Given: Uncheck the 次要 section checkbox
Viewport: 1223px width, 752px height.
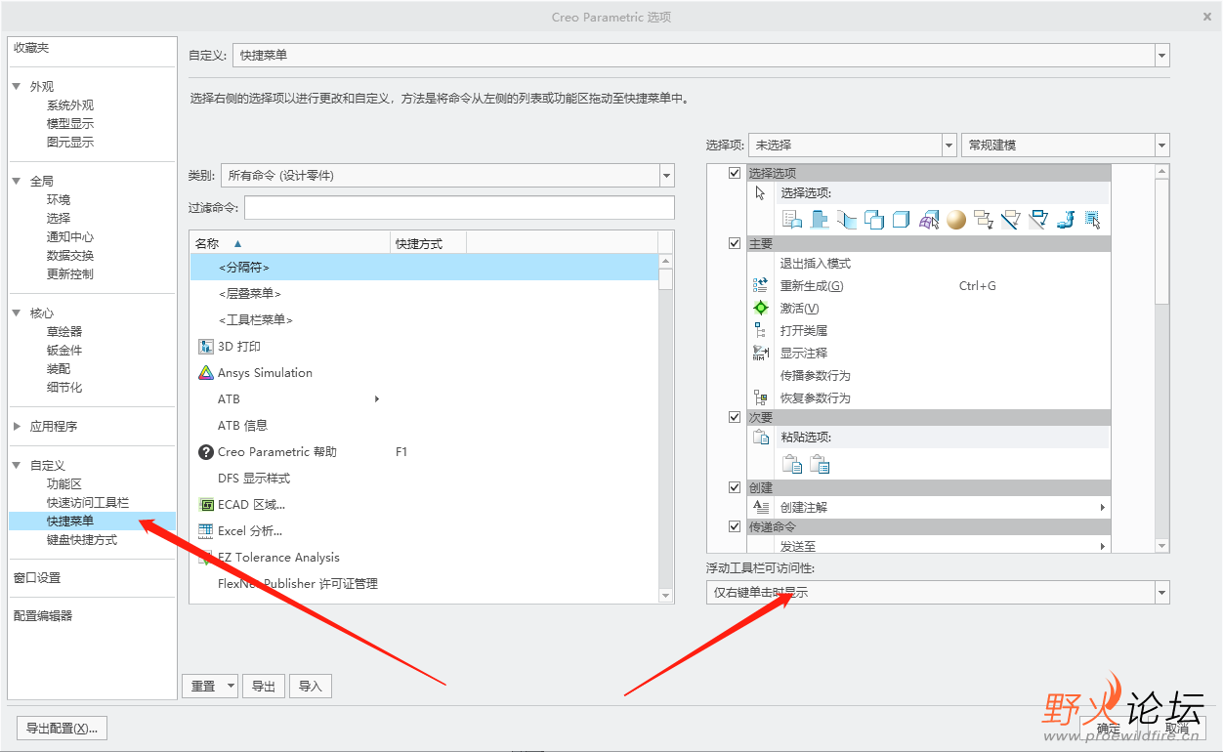Looking at the screenshot, I should click(735, 417).
